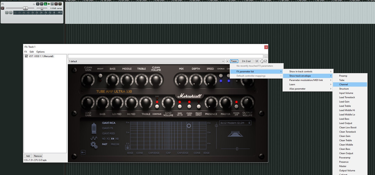Select the VST: U530 1.1 (Mercuriall) entry

pos(41,56)
